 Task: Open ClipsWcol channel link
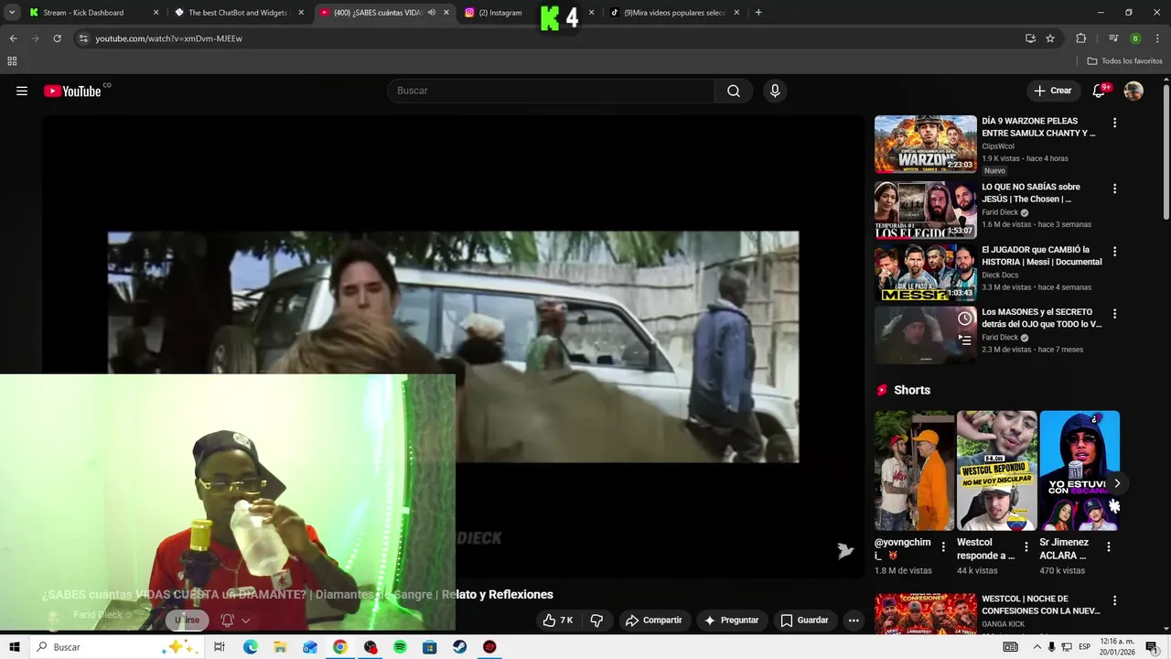[x=998, y=146]
